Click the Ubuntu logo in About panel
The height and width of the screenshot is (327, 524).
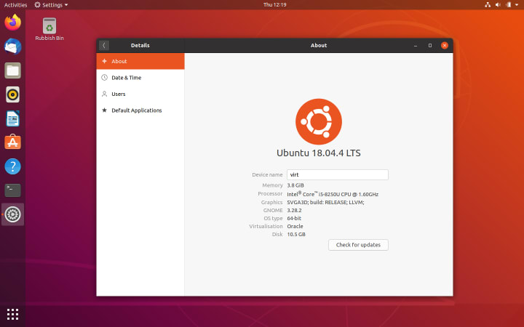point(319,121)
